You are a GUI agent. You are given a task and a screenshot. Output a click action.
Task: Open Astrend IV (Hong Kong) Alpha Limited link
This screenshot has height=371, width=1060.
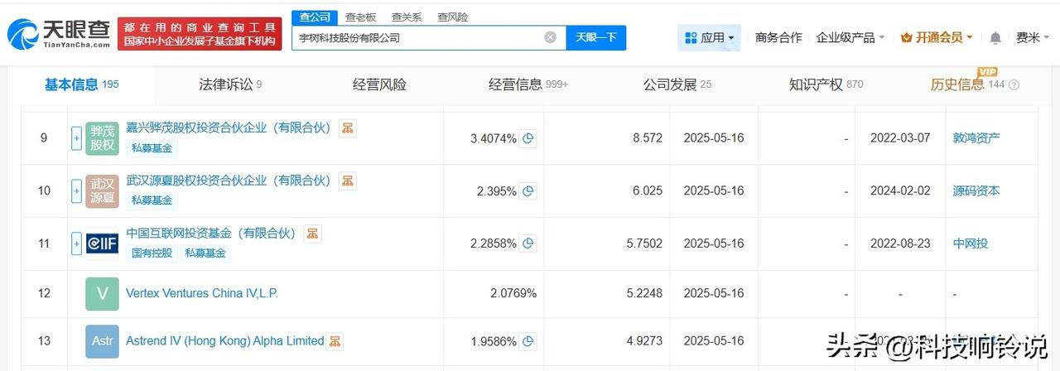(224, 341)
